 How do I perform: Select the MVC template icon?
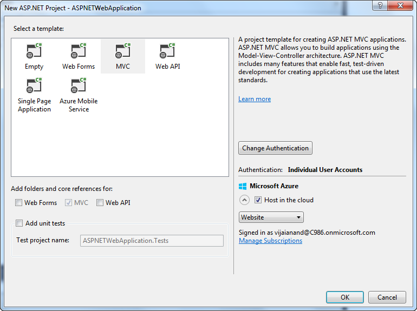coord(123,51)
